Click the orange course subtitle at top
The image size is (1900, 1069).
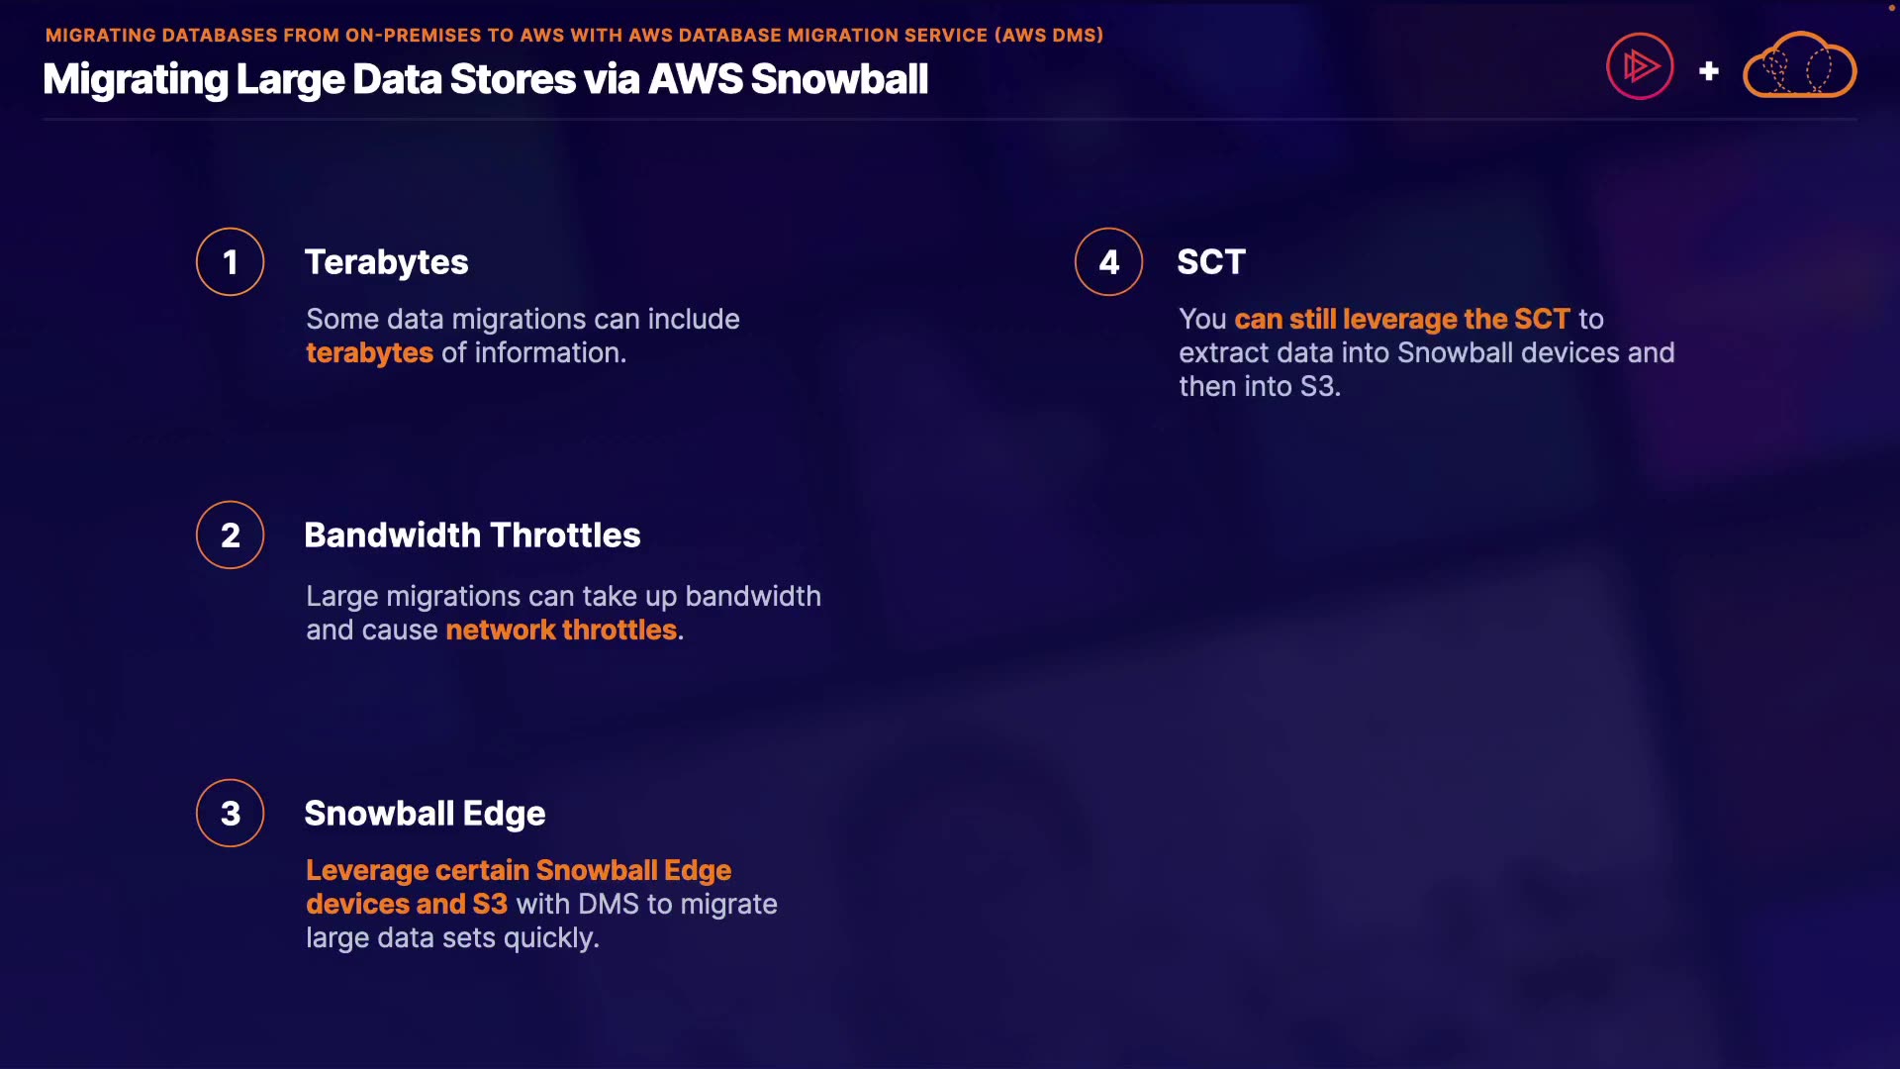tap(574, 36)
